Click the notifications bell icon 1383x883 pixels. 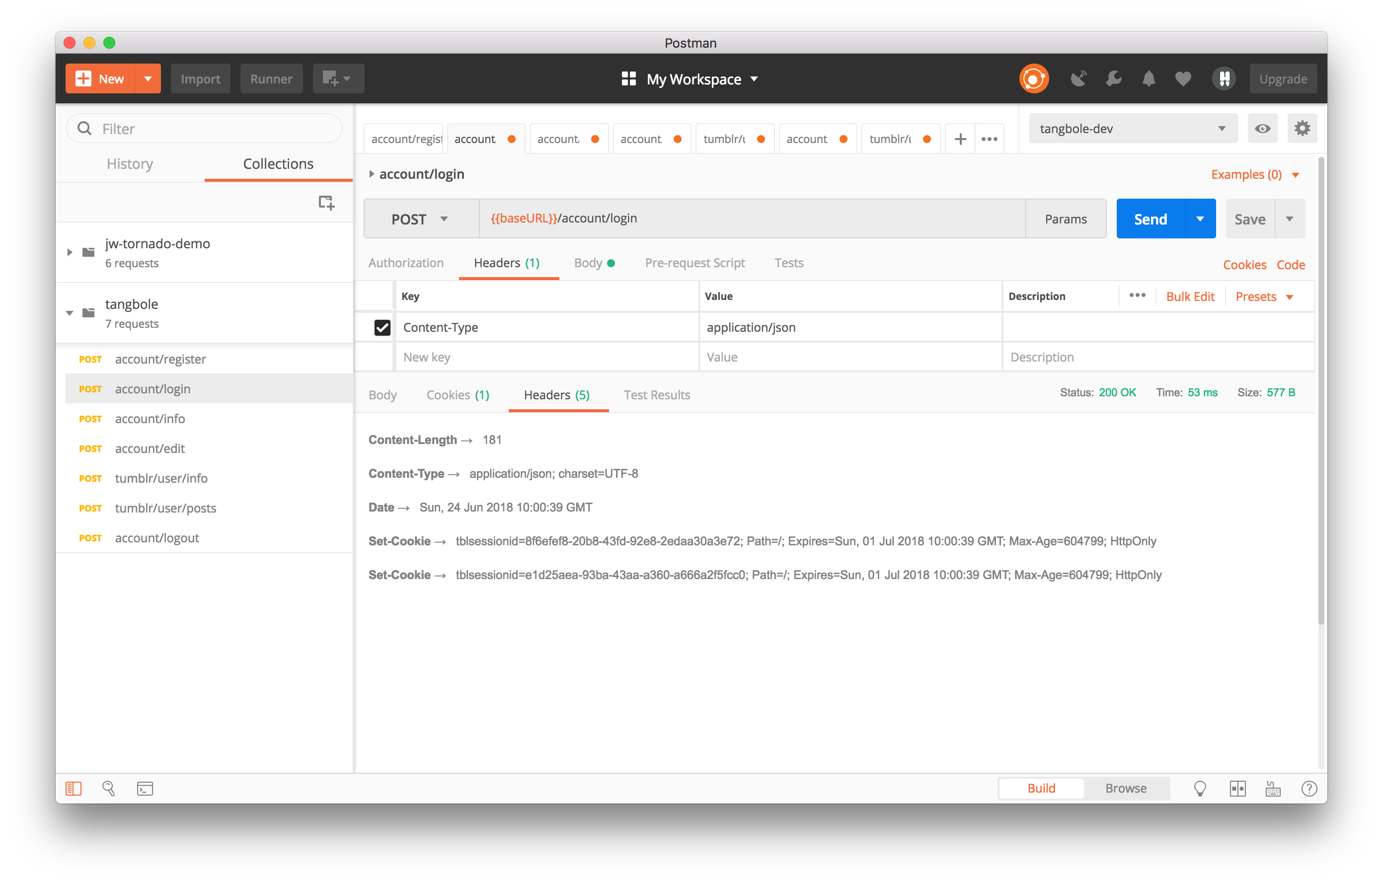1148,78
